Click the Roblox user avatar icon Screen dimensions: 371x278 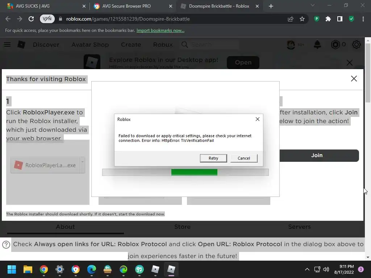[x=291, y=45]
